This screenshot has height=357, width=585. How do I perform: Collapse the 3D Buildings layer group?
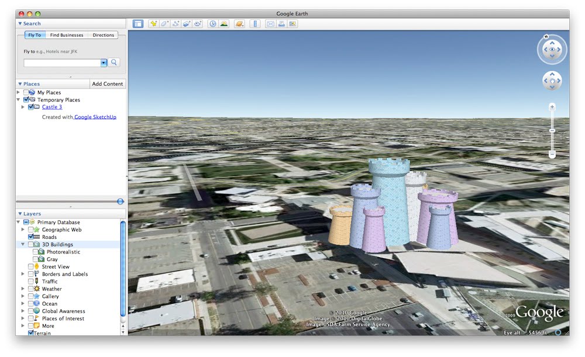click(23, 244)
